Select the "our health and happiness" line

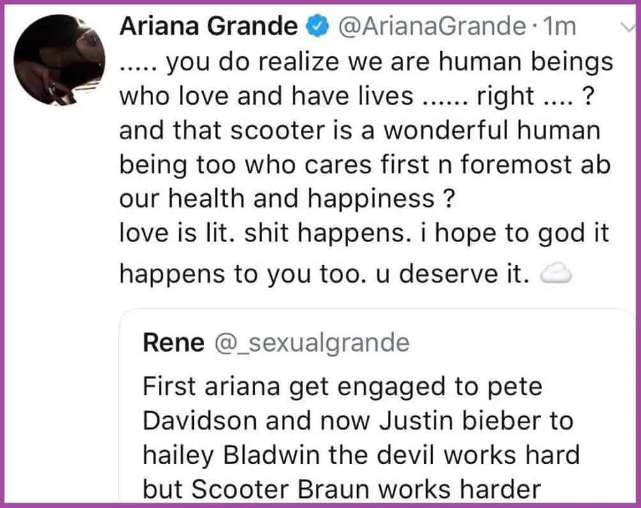(286, 200)
